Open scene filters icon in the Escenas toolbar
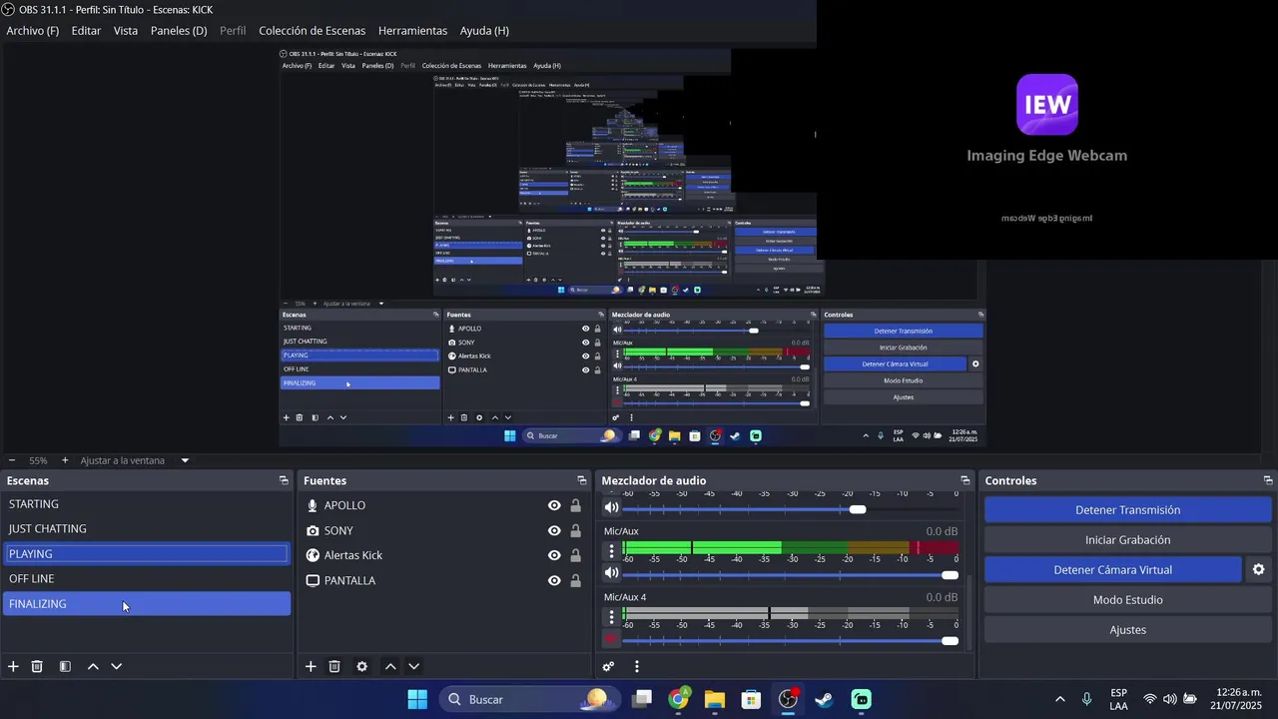This screenshot has width=1278, height=719. pos(65,666)
